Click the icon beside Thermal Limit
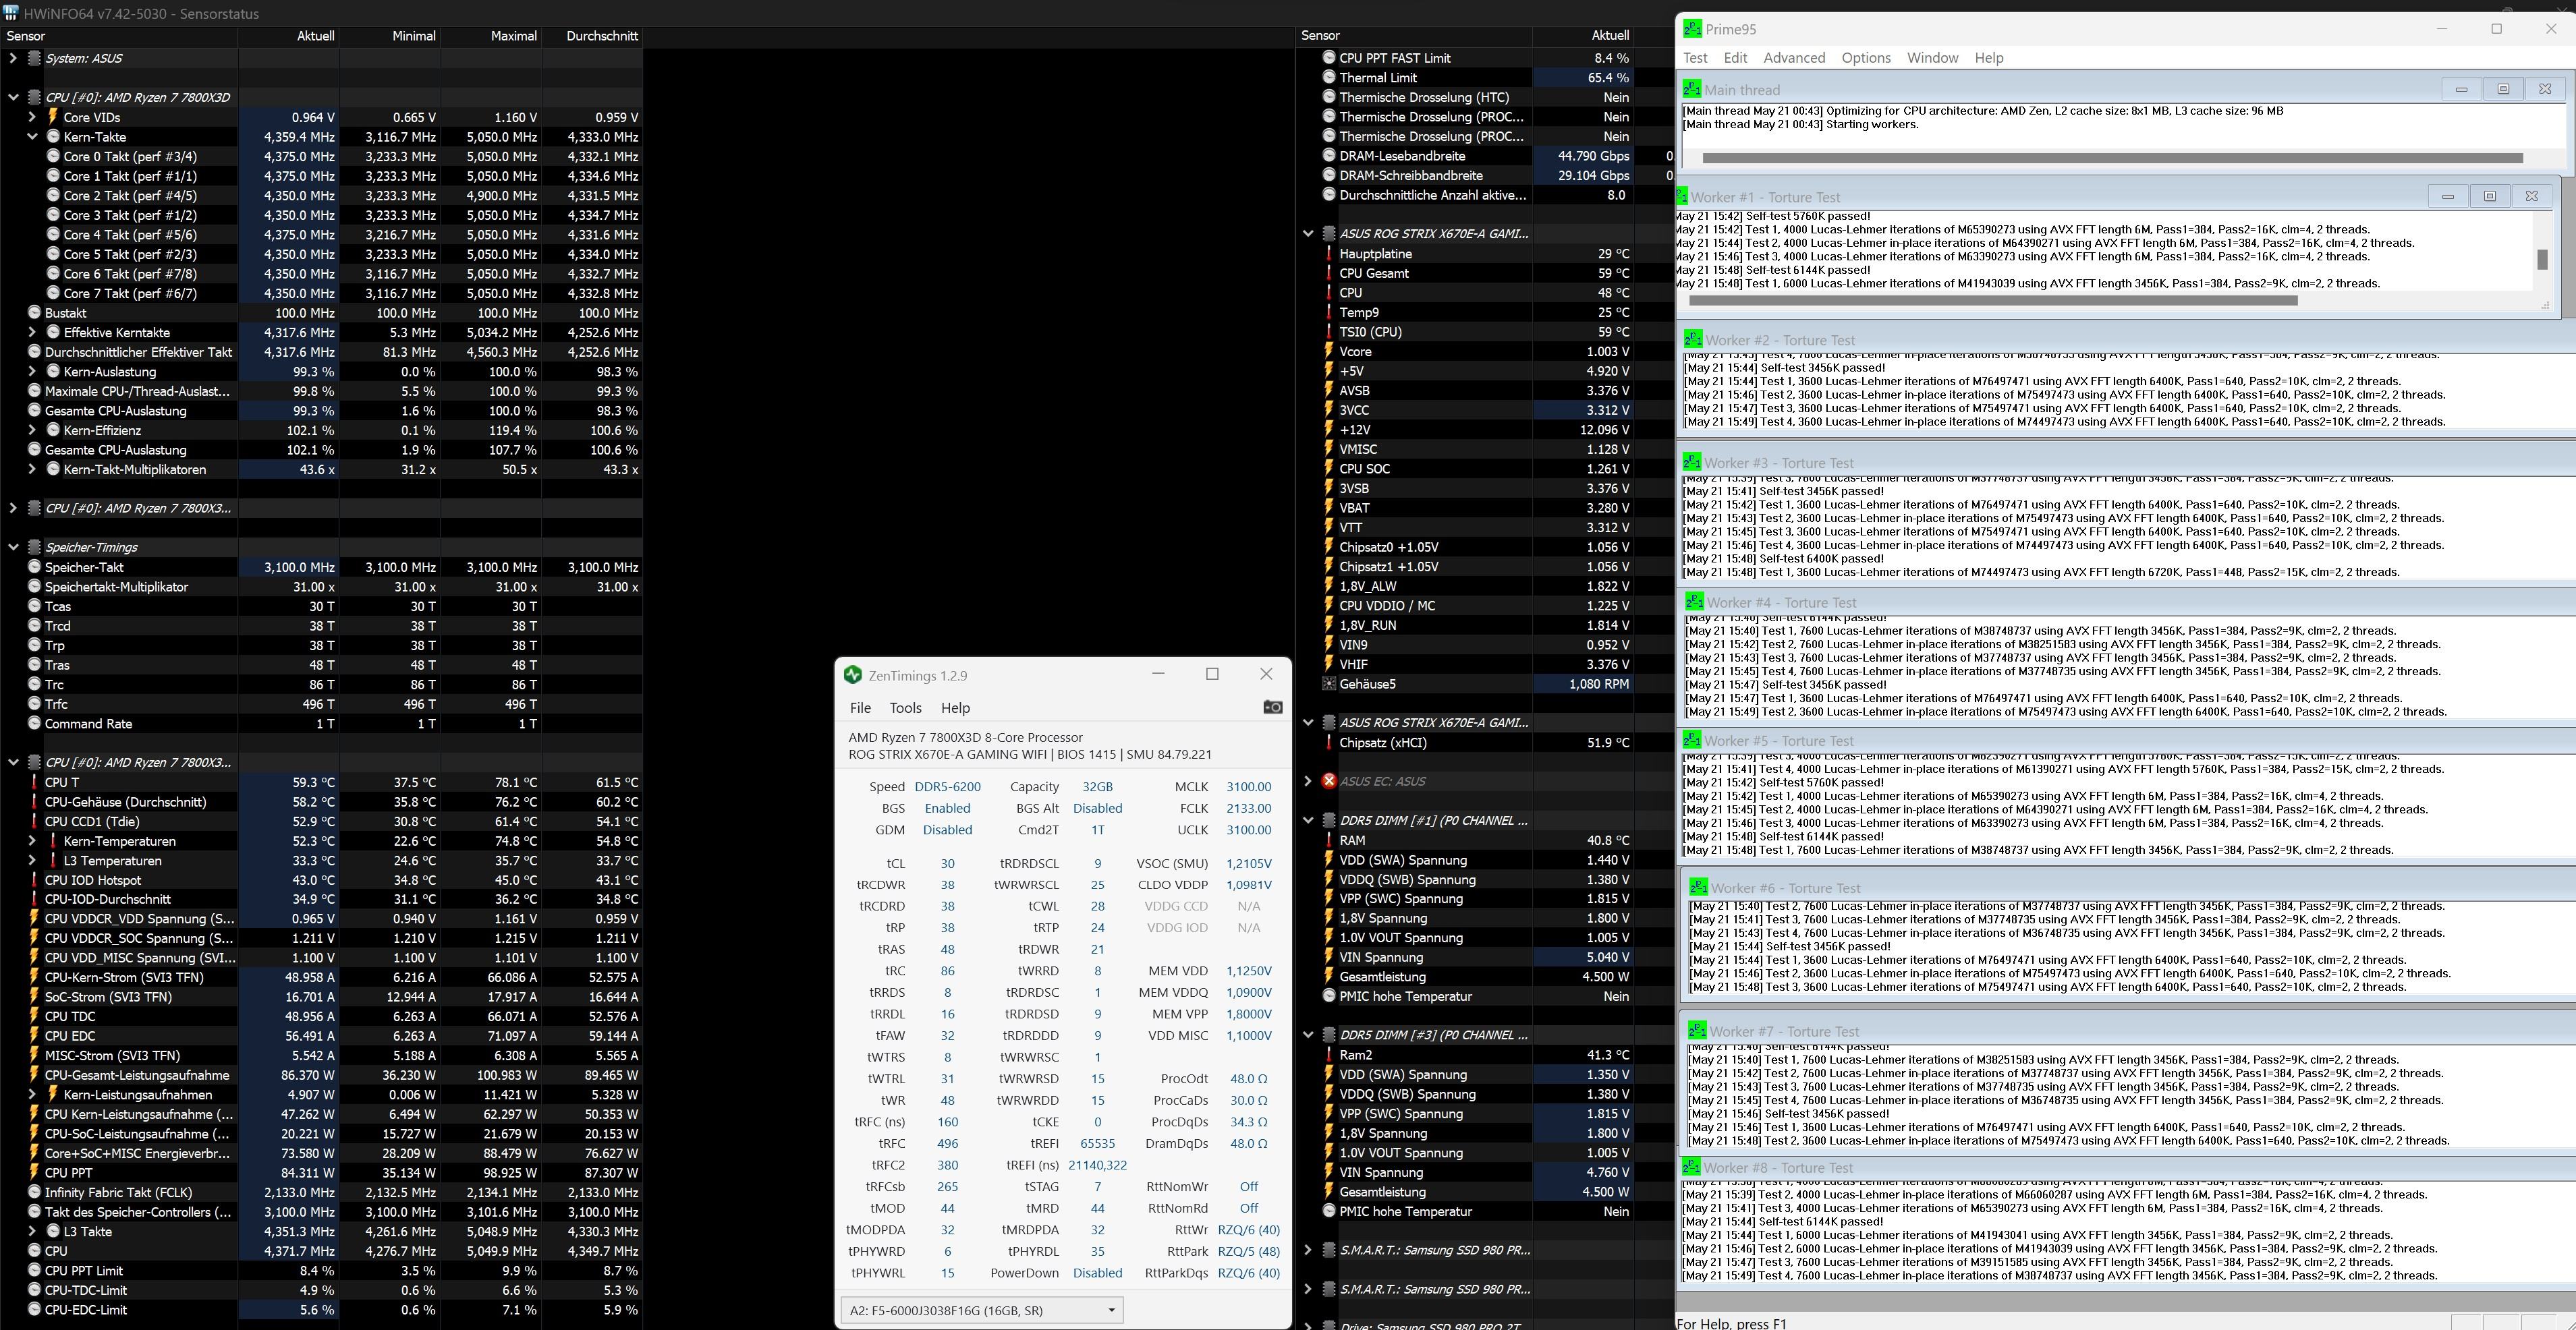Image resolution: width=2576 pixels, height=1330 pixels. click(1329, 78)
